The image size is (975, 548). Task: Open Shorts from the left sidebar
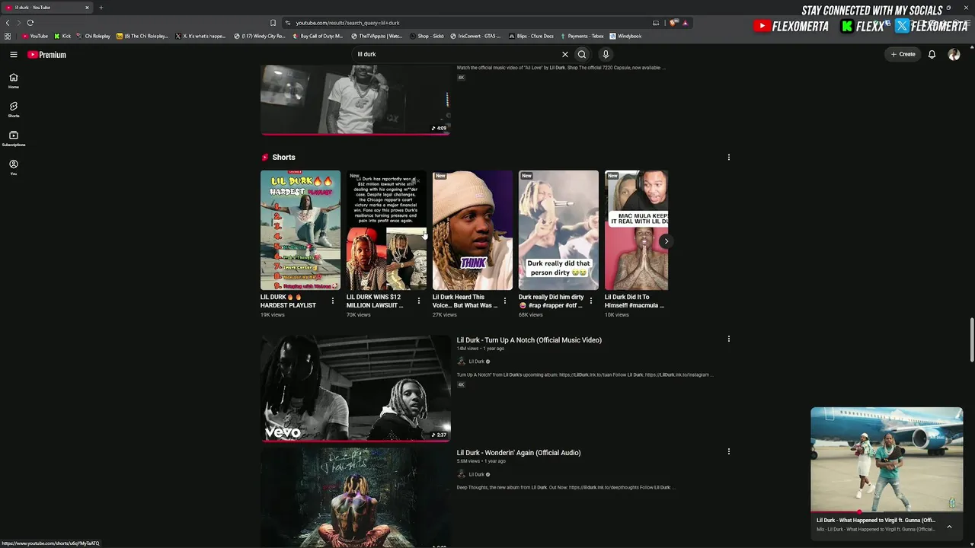[x=13, y=109]
